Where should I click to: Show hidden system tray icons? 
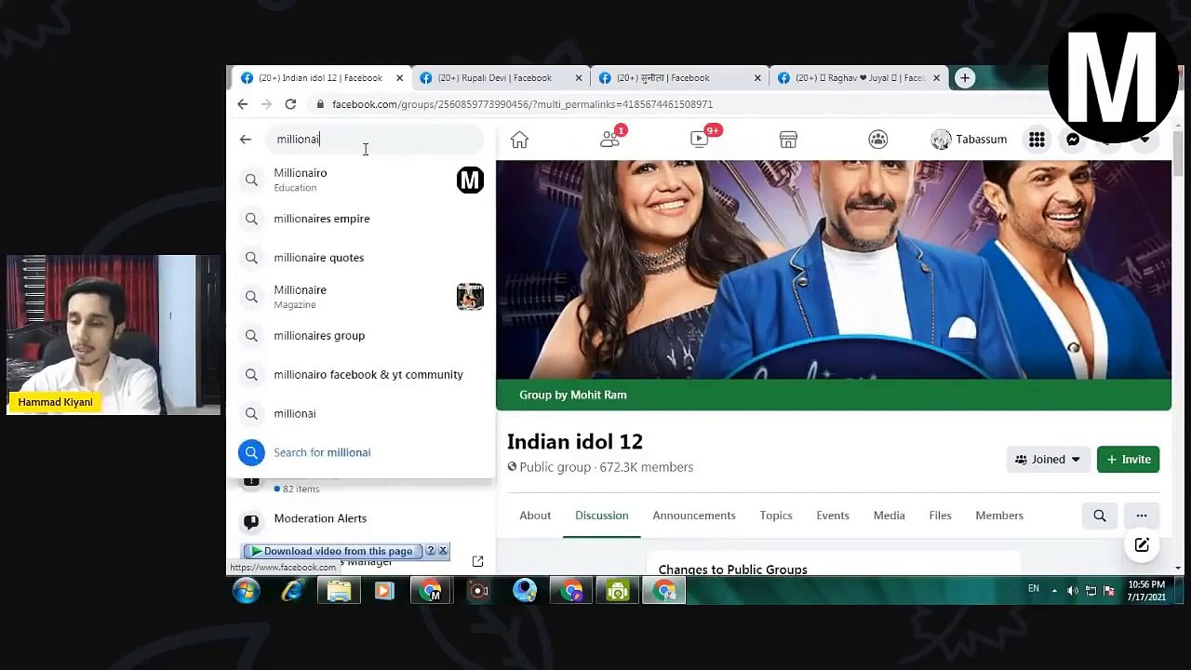coord(1054,591)
